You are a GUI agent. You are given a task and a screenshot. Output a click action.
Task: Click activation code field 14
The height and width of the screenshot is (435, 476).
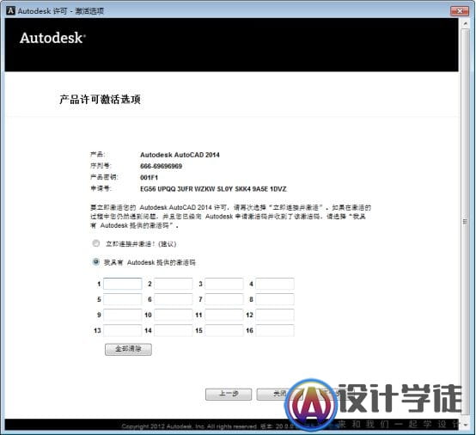click(174, 330)
